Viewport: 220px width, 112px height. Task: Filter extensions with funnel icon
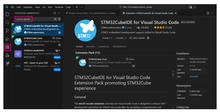59,19
